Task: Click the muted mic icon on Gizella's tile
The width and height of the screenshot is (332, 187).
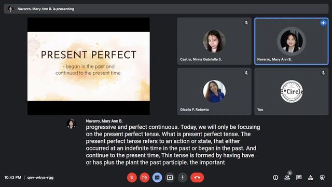Action: click(x=246, y=73)
